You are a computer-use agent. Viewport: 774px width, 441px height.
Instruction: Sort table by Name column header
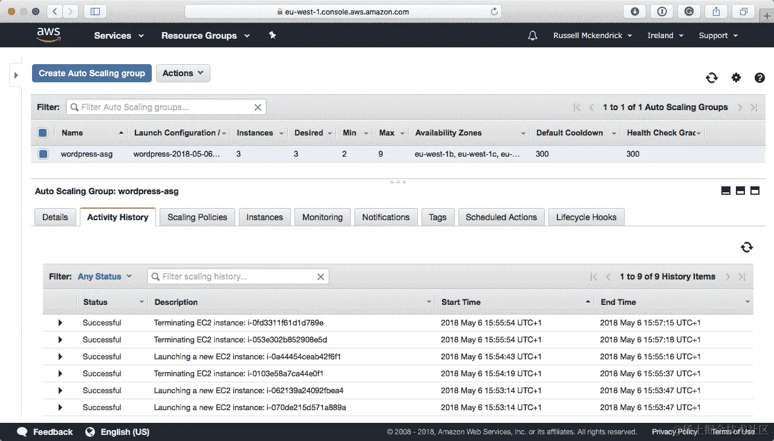tap(91, 132)
